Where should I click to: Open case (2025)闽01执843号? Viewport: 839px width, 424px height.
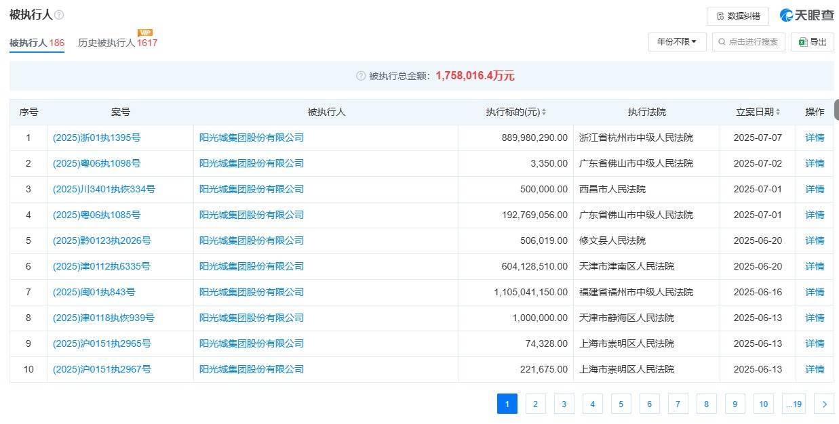pos(94,292)
